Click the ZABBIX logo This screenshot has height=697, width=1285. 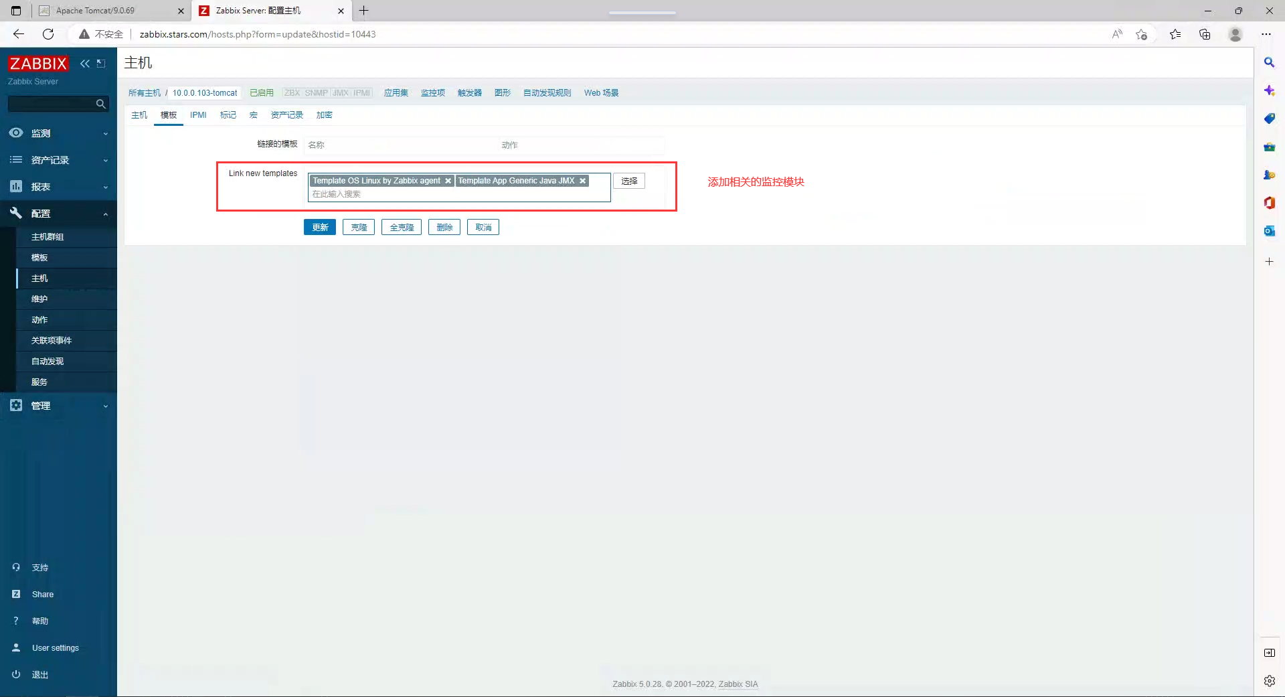[x=38, y=64]
